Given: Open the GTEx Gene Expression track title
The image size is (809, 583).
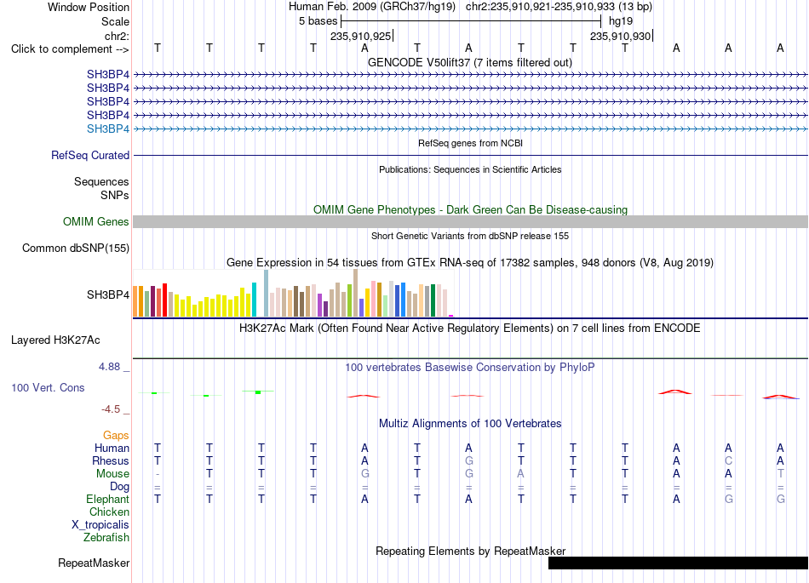Looking at the screenshot, I should pyautogui.click(x=470, y=262).
